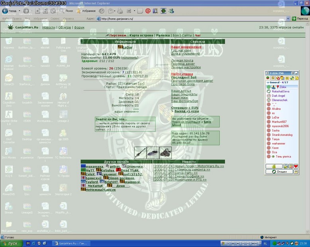This screenshot has width=310, height=247.
Task: Open the Гос. магазин link
Action: 181,50
